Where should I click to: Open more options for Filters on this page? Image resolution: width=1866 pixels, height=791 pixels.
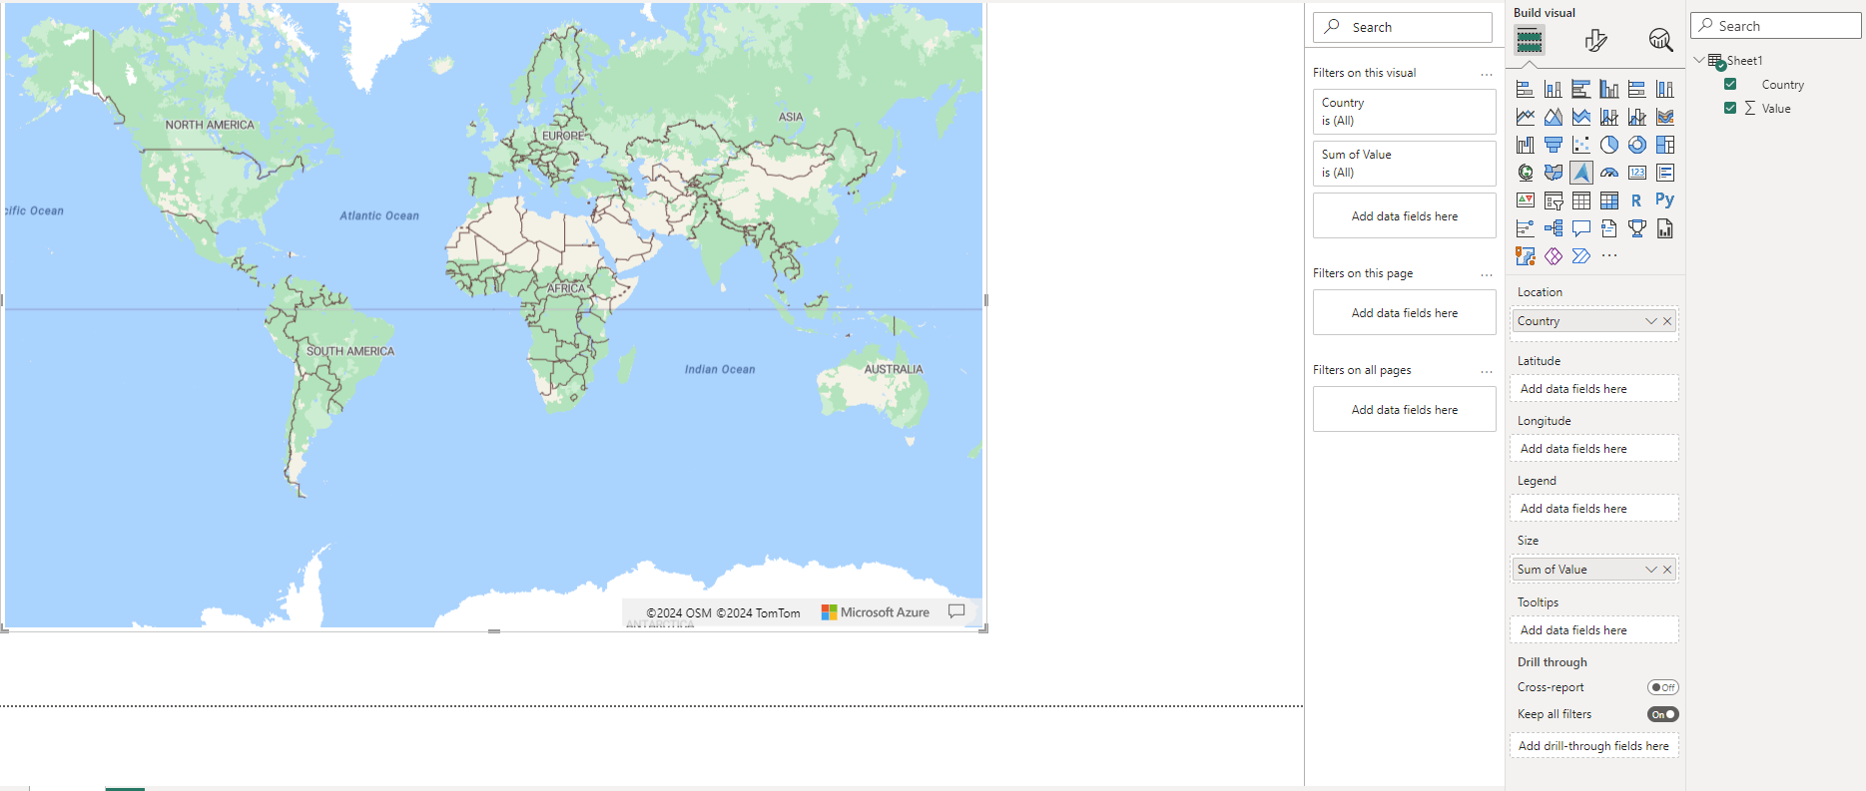point(1487,274)
